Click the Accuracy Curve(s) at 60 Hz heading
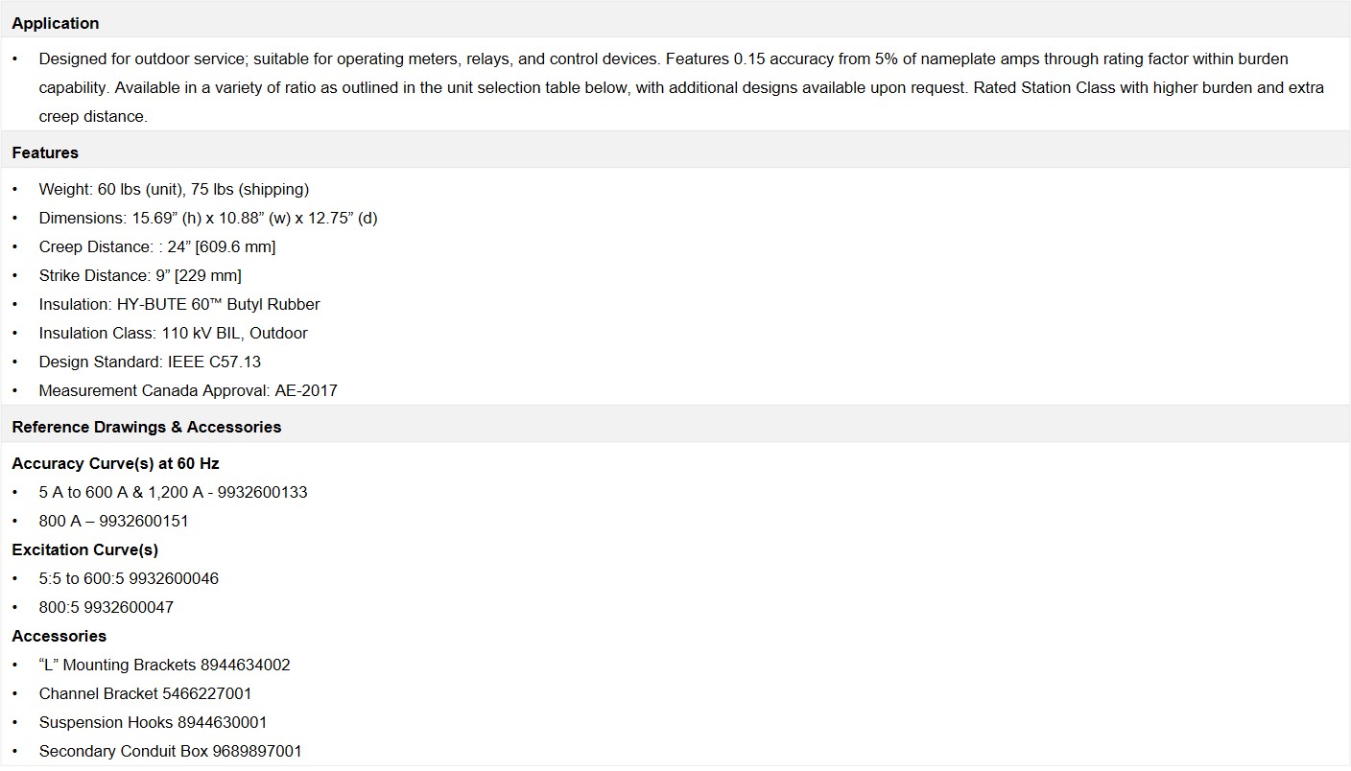Screen dimensions: 1351x771 point(115,463)
